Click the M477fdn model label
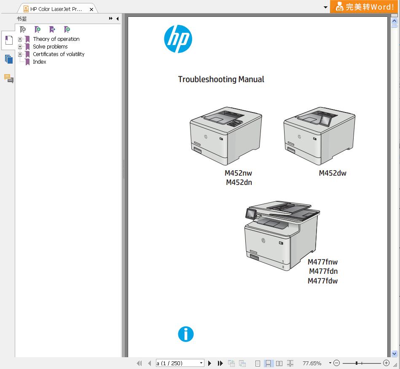 [323, 271]
